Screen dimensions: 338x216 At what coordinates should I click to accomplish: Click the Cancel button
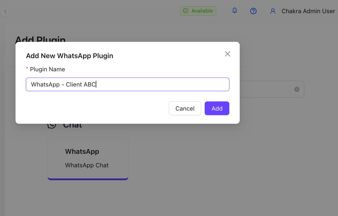click(185, 108)
